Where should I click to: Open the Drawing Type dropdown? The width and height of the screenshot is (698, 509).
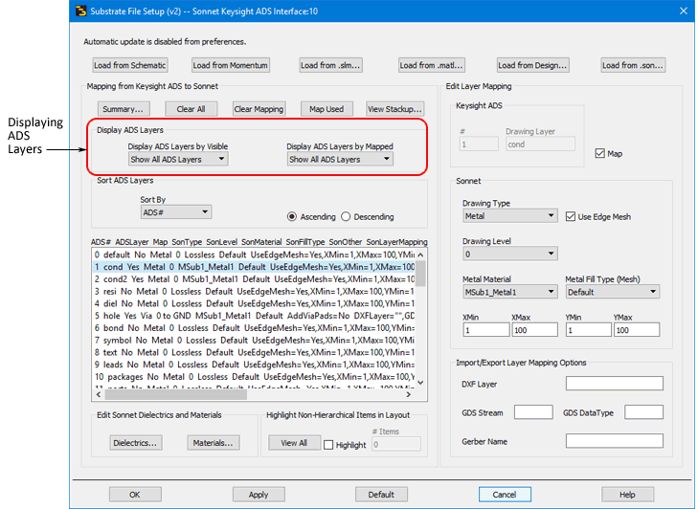pos(510,216)
